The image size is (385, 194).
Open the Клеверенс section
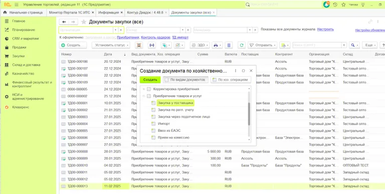(21, 107)
